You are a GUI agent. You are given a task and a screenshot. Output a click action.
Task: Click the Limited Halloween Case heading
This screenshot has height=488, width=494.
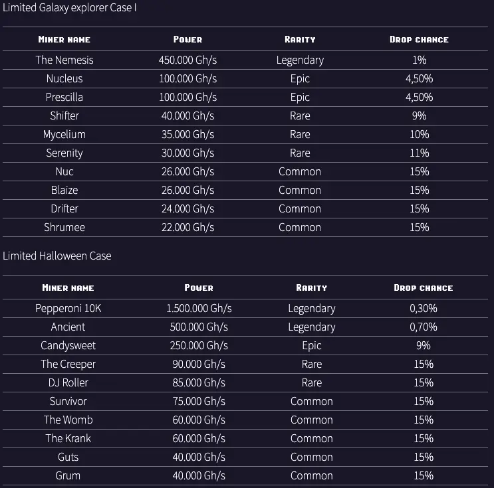[57, 256]
